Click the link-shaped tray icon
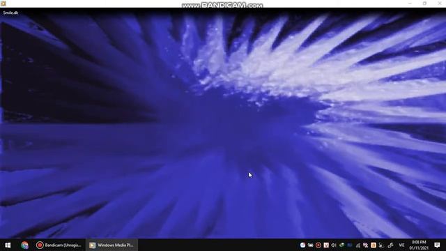This screenshot has height=251, width=446. click(x=391, y=245)
